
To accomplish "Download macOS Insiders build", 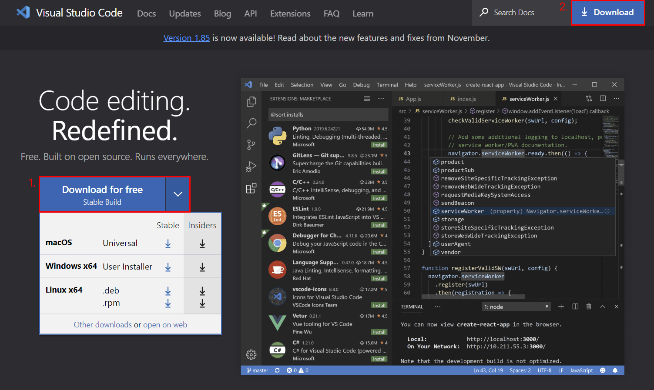I will pyautogui.click(x=202, y=244).
